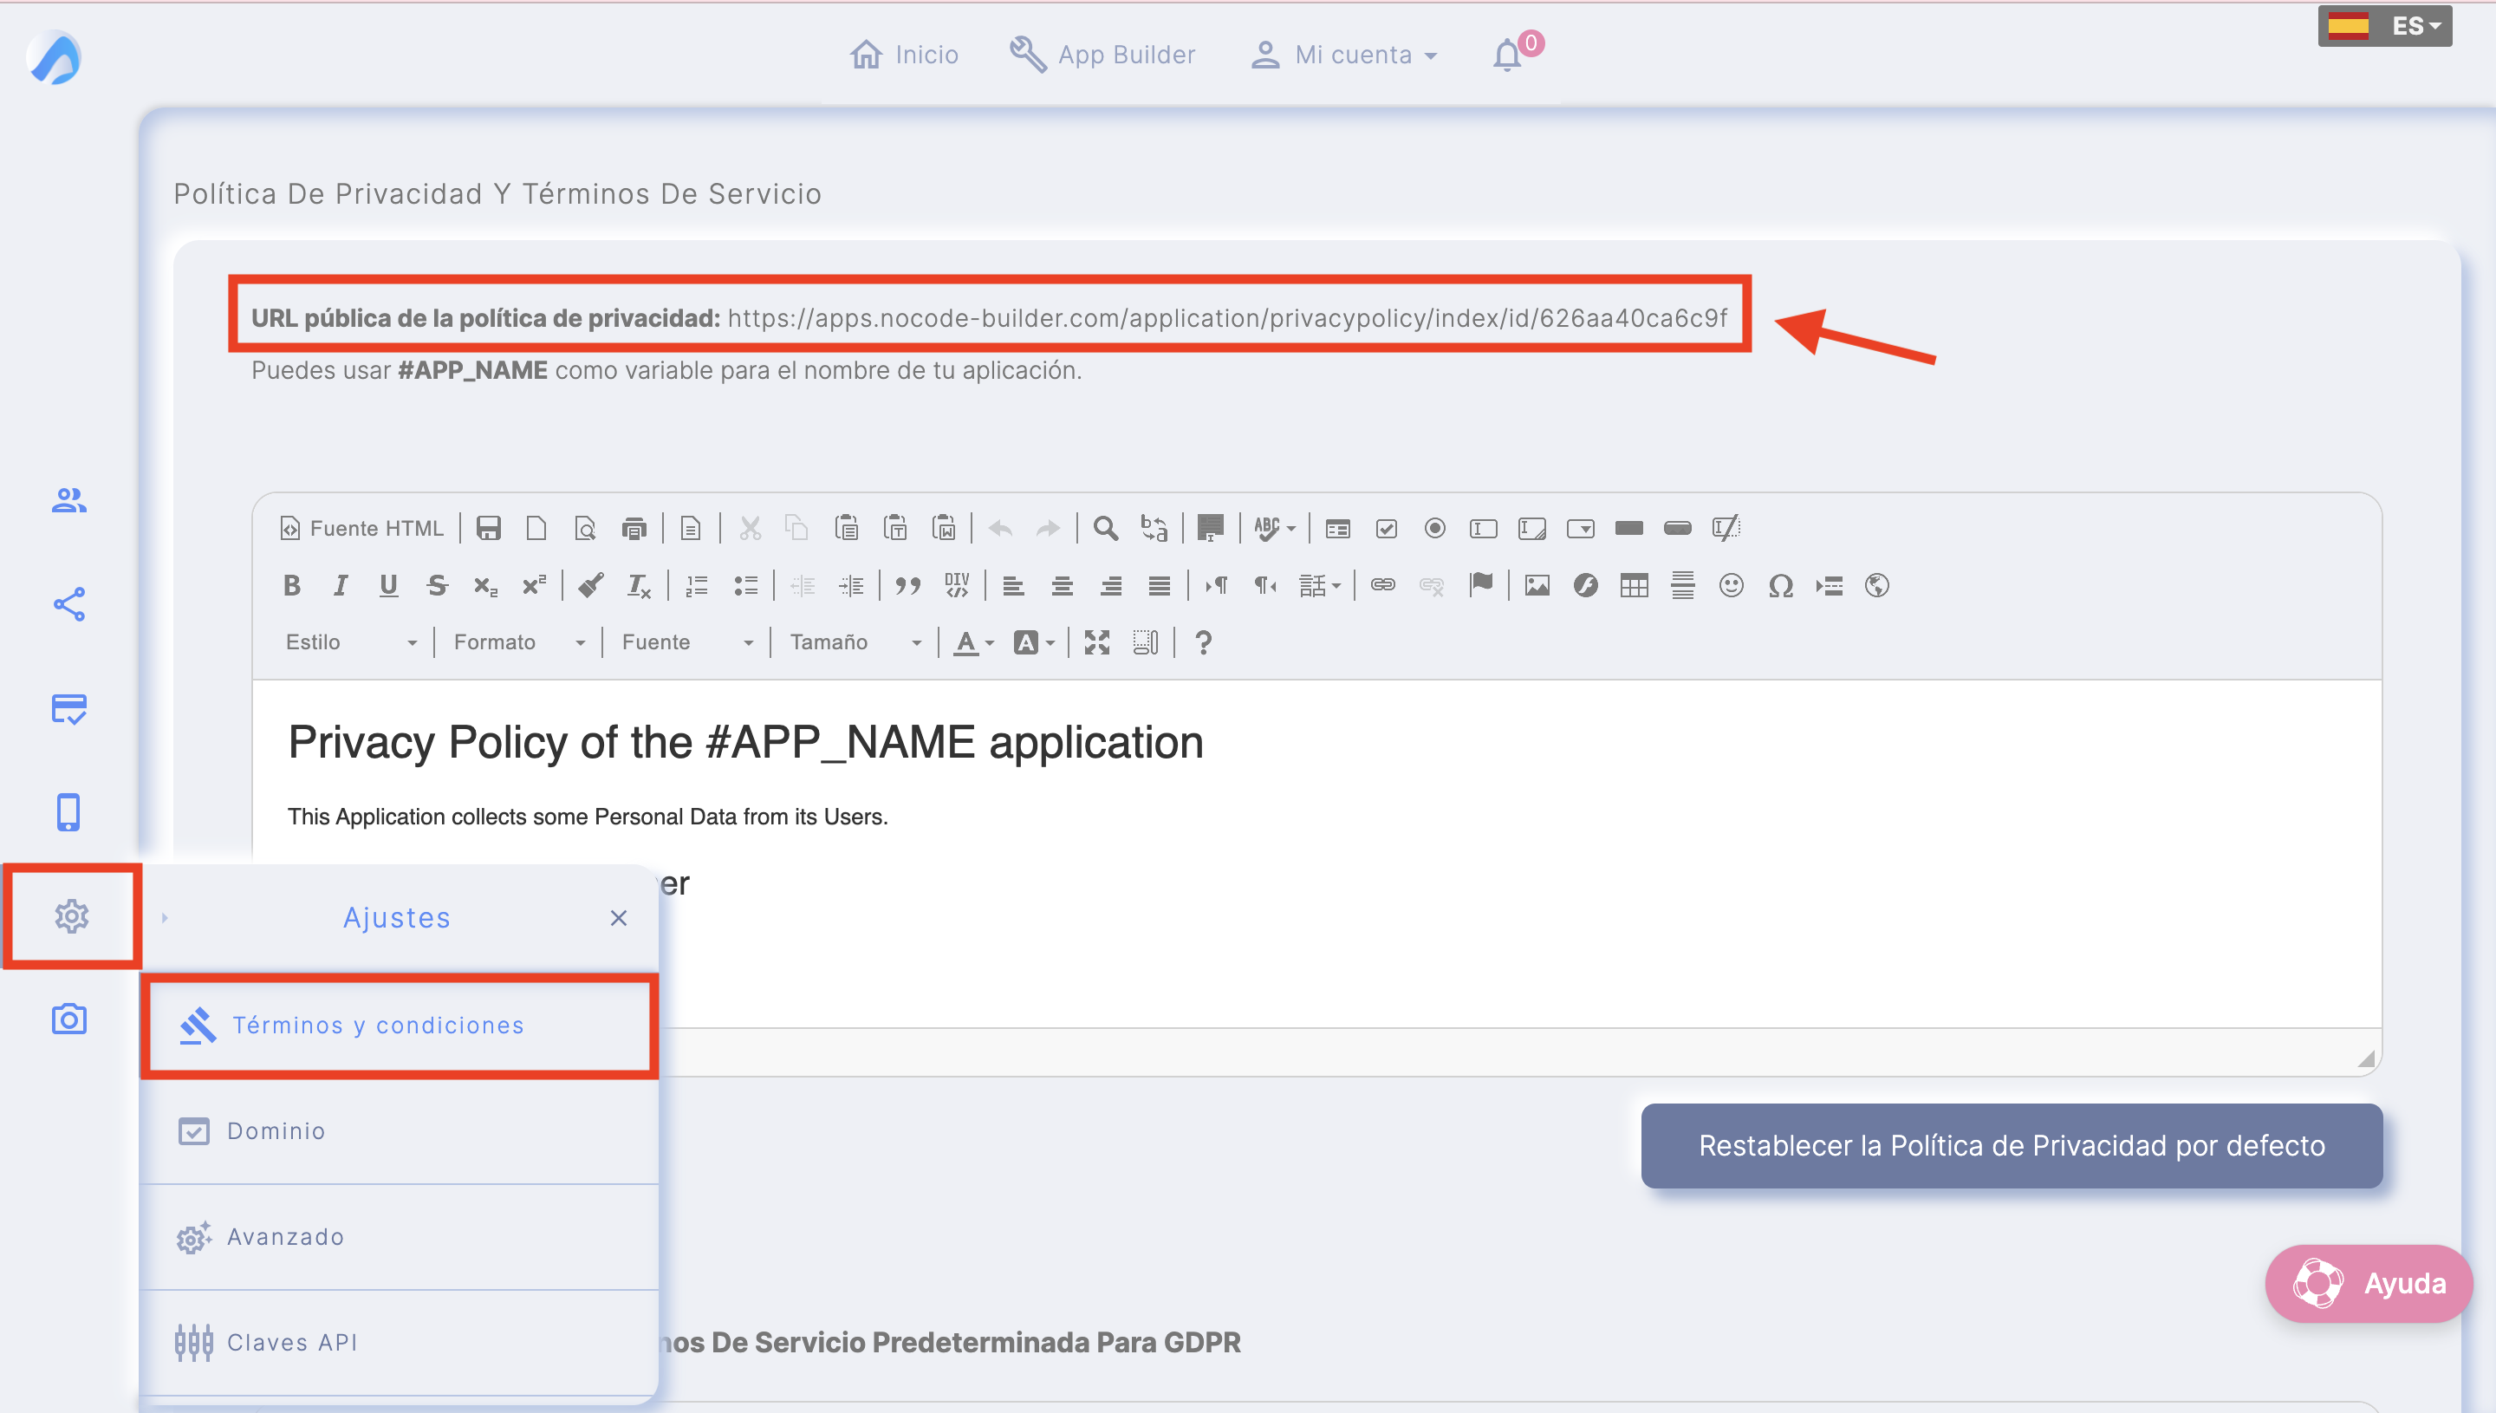Toggle Show Blocks in the editor
Viewport: 2496px width, 1413px height.
(1145, 642)
